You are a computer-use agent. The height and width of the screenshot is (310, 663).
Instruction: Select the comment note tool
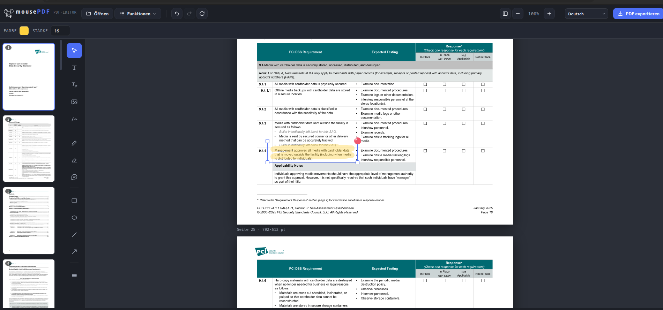[x=74, y=177]
